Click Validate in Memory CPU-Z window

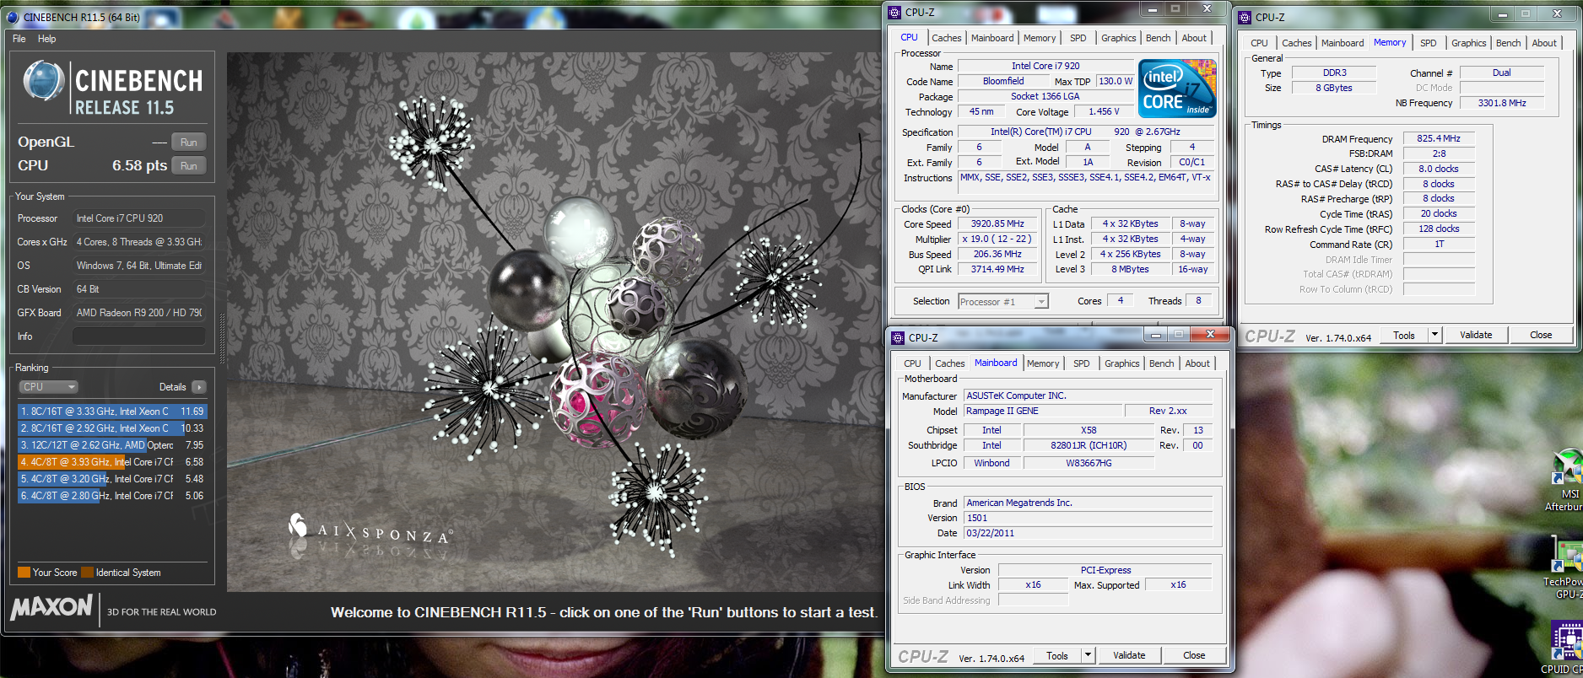[1476, 335]
